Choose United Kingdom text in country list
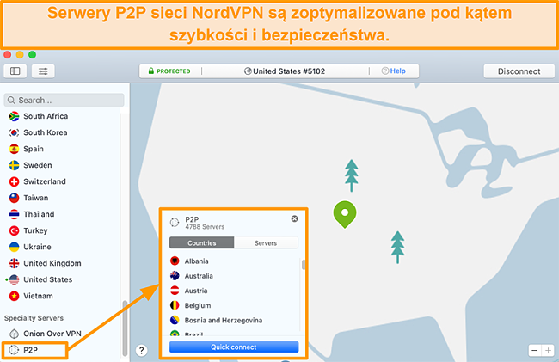Viewport: 559px width, 362px height. (52, 263)
